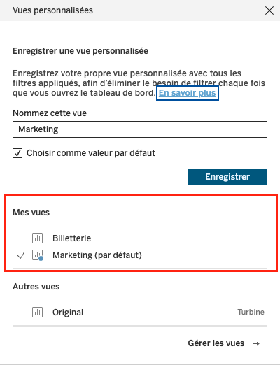This screenshot has width=280, height=365.
Task: Click the 'Vues personnalisées' dialog title
Action: [52, 10]
